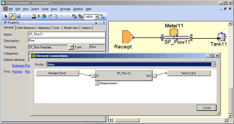
Task: Open the Arrange menu
Action: tap(65, 9)
